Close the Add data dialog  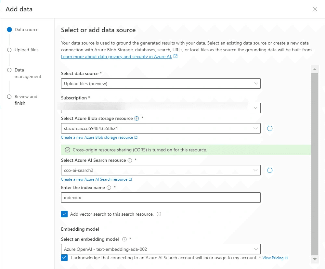[x=315, y=9]
